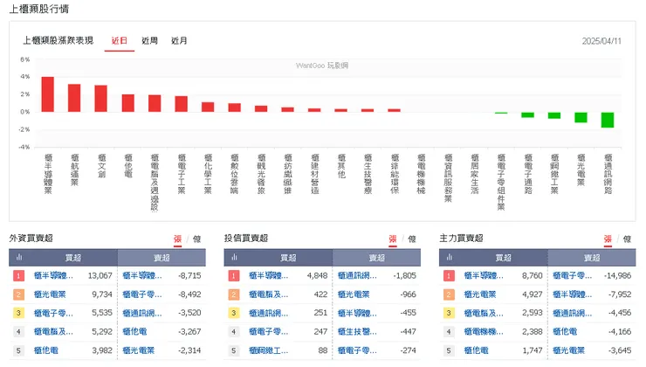Click the green 櫃光電業 bar in chart
This screenshot has height=367, width=646.
581,117
